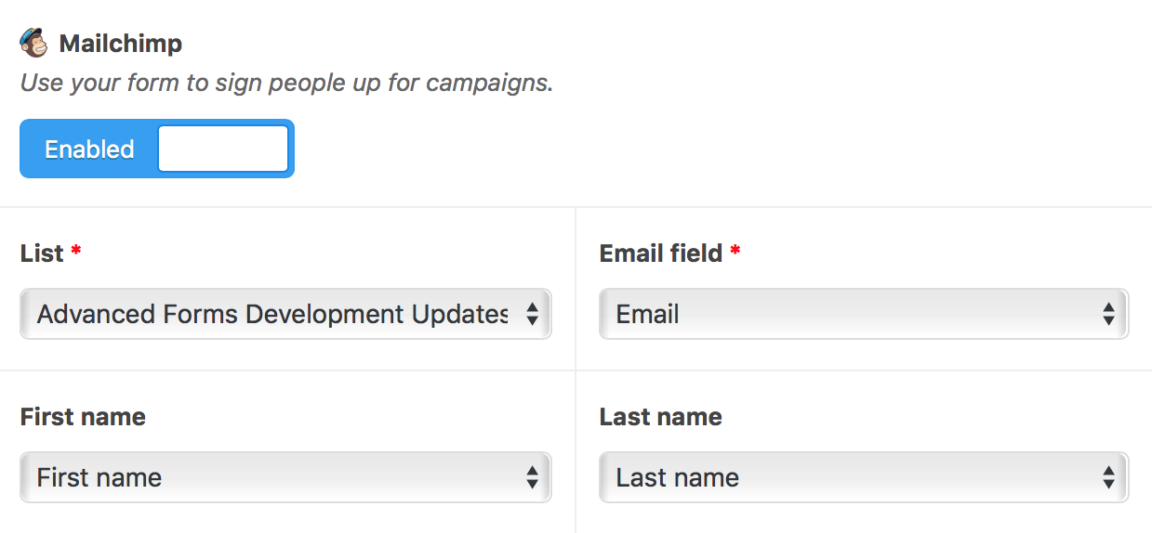Click the Mailchimp monkey logo icon
Viewport: 1152px width, 533px height.
33,43
